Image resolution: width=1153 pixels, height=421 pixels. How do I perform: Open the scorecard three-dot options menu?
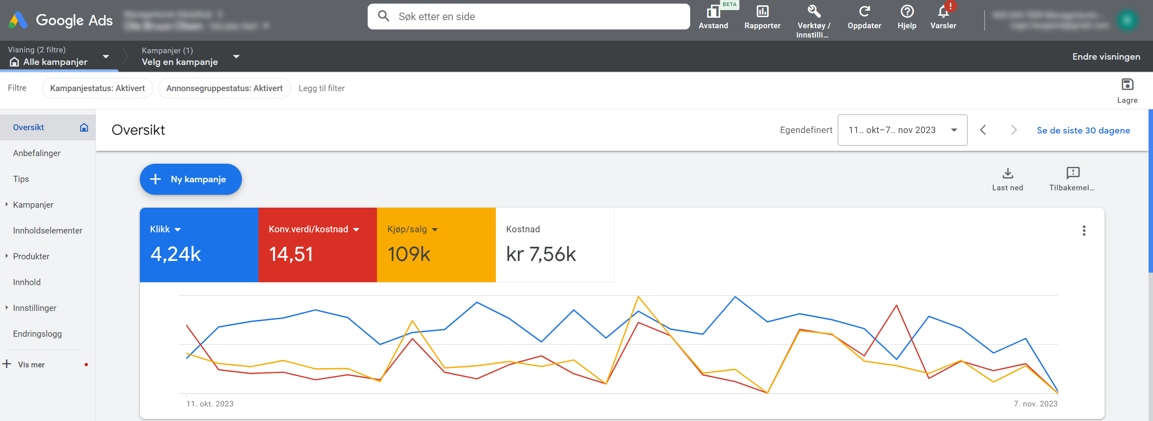pyautogui.click(x=1084, y=231)
